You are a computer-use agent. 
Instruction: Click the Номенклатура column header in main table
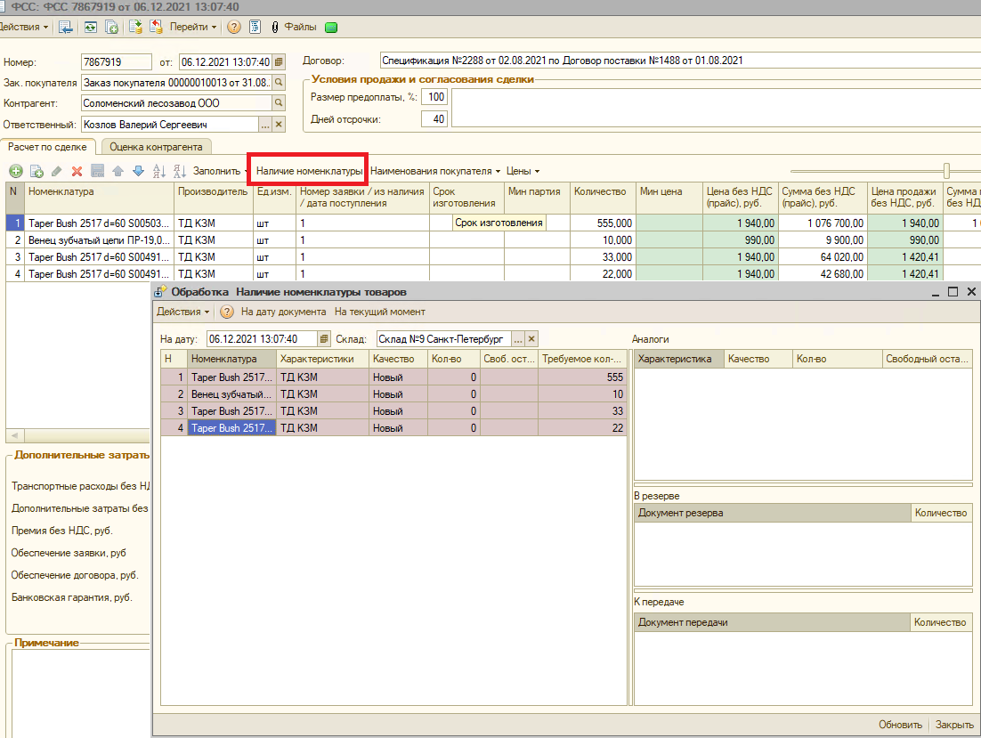[99, 197]
